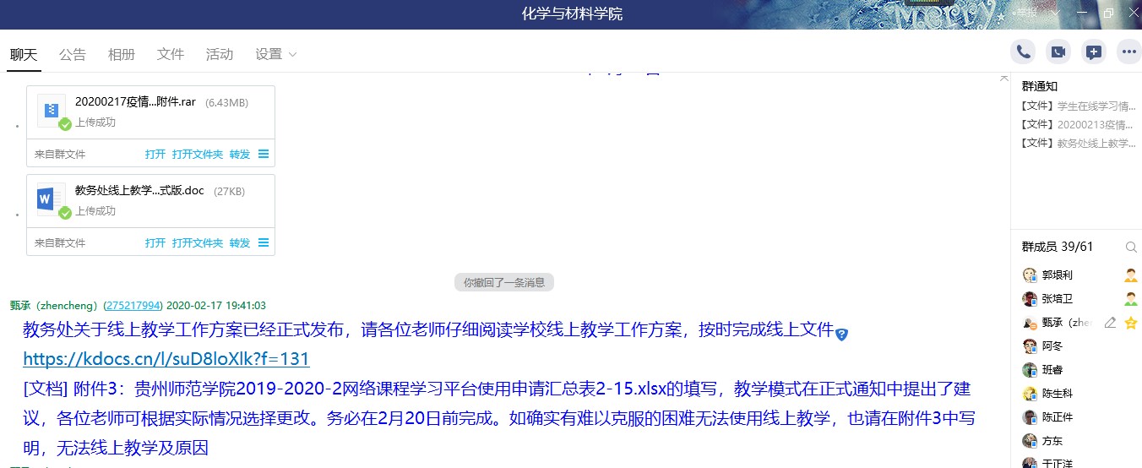Screen dimensions: 1142x468
Task: Switch to the 公告 tab
Action: (73, 54)
